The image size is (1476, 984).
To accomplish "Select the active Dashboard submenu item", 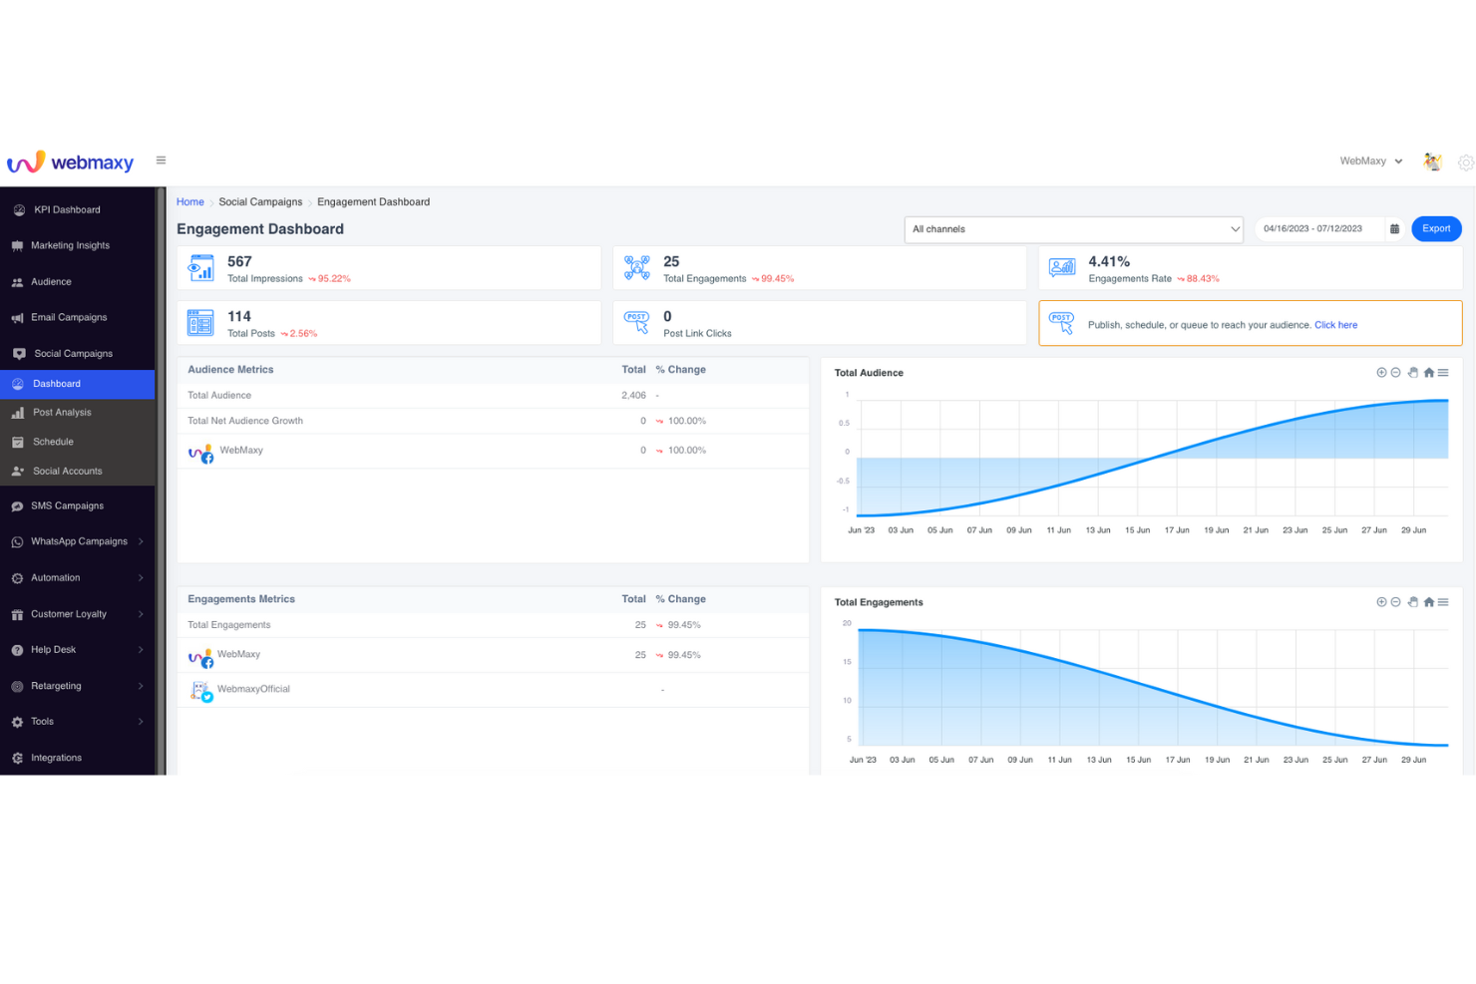I will (78, 384).
